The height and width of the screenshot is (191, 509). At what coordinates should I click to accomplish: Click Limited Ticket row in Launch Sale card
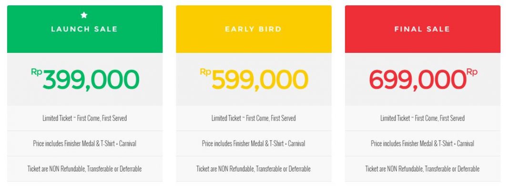point(85,118)
